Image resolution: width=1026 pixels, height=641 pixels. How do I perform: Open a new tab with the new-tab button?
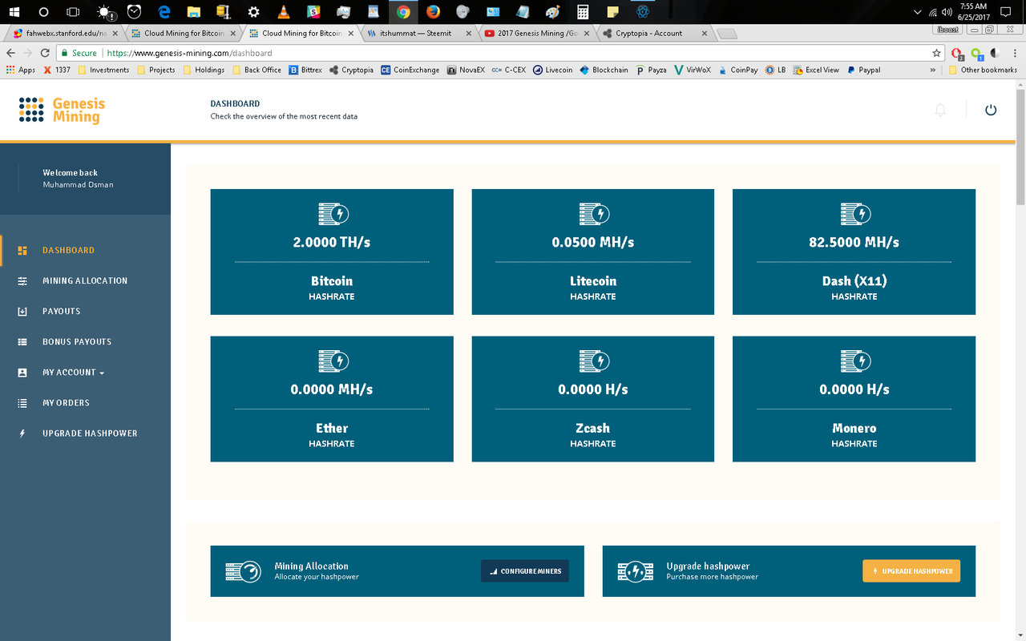click(726, 34)
